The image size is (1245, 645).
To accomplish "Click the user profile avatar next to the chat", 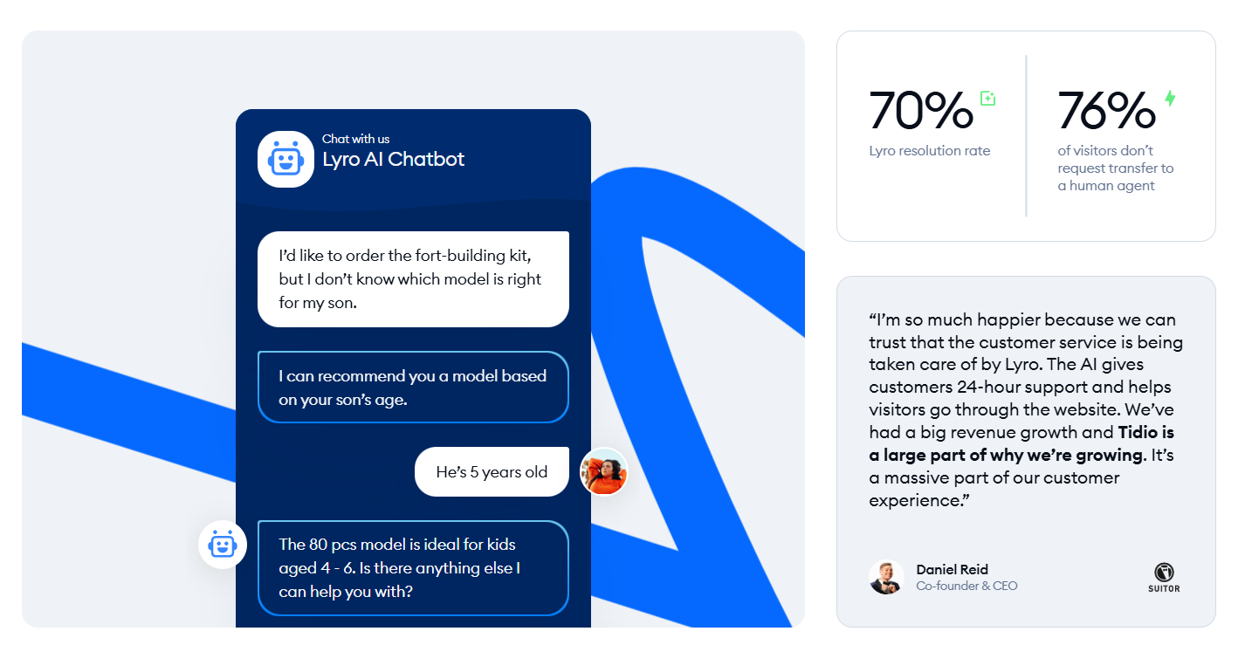I will click(x=603, y=471).
